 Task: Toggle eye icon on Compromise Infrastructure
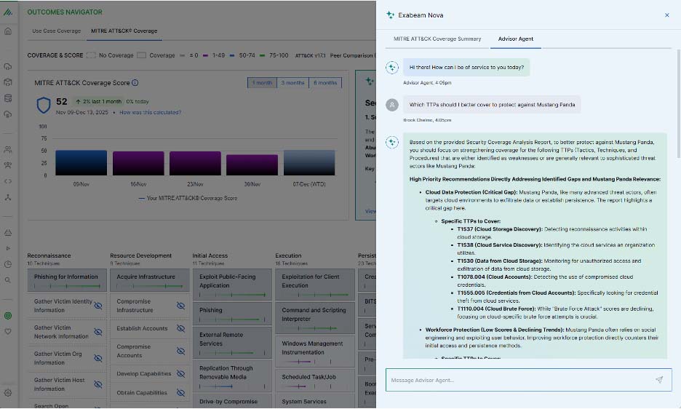click(180, 306)
